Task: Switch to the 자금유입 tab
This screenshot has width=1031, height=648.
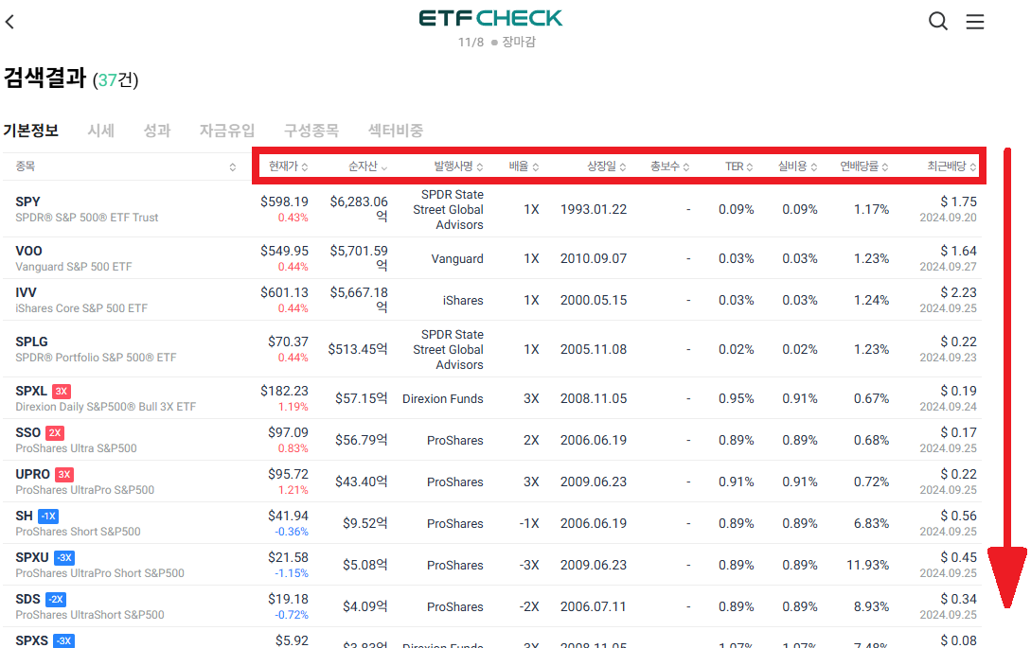Action: pos(227,131)
